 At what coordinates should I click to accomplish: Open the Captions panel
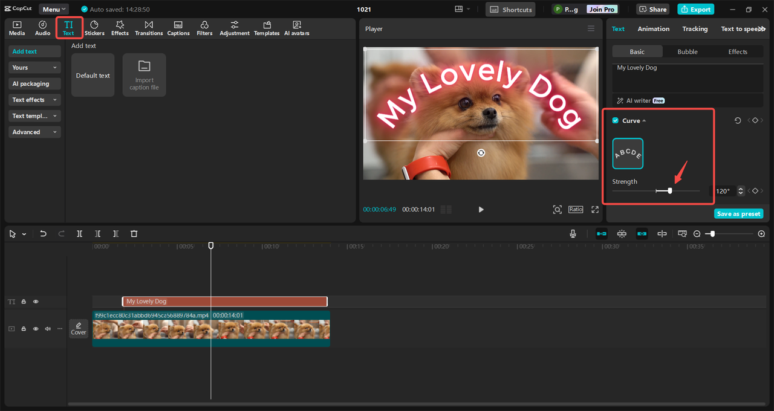[x=178, y=28]
